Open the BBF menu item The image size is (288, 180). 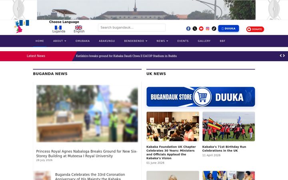click(222, 41)
